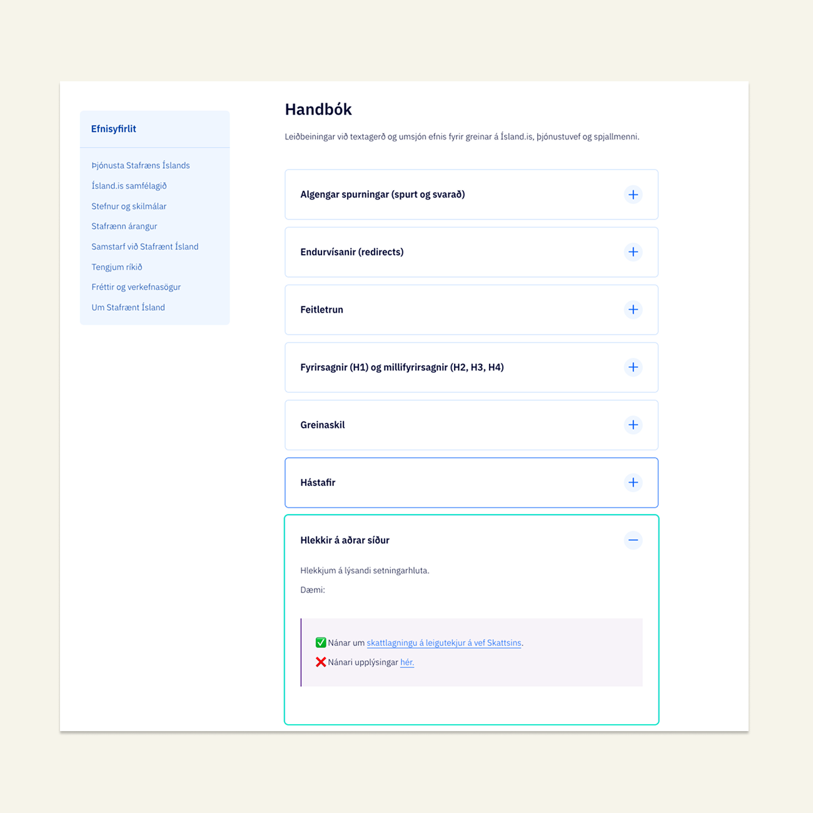Follow the skattlagningu á leigutekjur link
Screen dimensions: 813x813
point(443,643)
